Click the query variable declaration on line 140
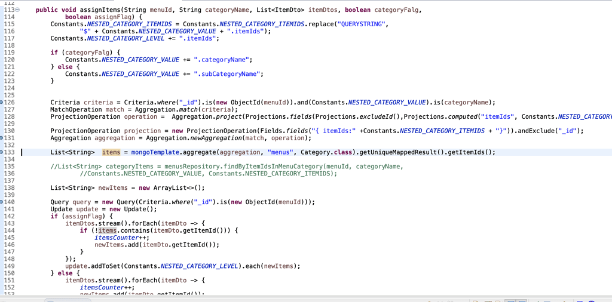The width and height of the screenshot is (612, 302). (81, 202)
